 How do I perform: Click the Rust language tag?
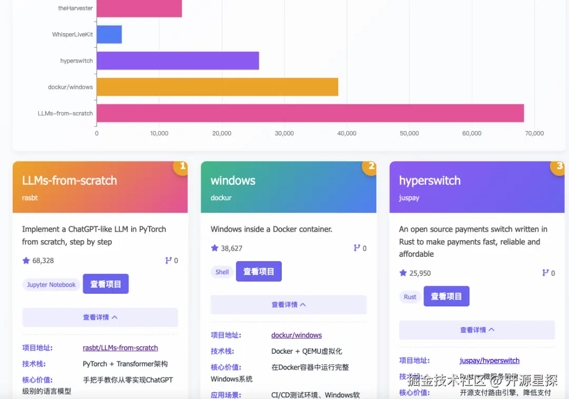tap(410, 297)
